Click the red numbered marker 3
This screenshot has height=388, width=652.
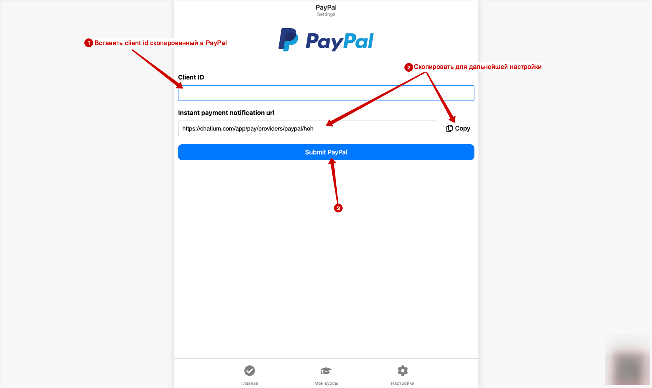[338, 208]
